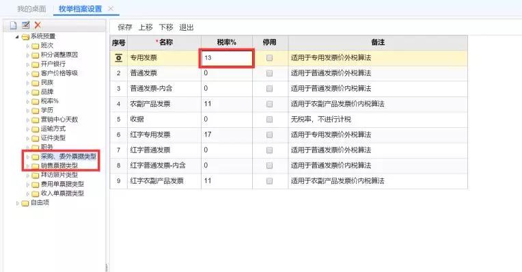
Task: Toggle the 停用 checkbox for 红字农副产品发票
Action: pyautogui.click(x=269, y=181)
